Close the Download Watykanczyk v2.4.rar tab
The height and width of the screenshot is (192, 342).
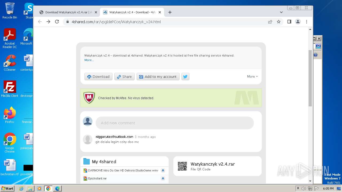click(96, 12)
